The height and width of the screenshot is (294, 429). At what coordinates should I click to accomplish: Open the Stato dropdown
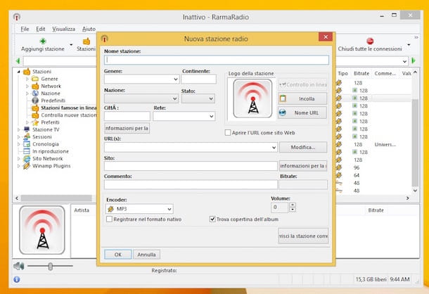click(211, 98)
